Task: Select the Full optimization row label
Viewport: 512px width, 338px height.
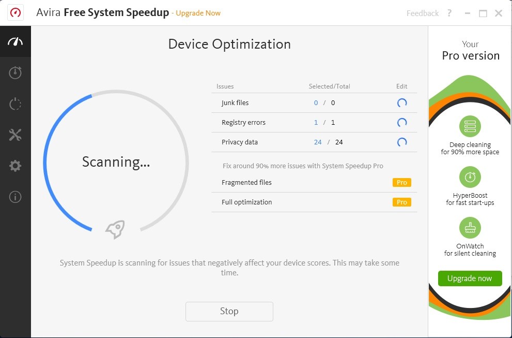Action: (x=247, y=202)
